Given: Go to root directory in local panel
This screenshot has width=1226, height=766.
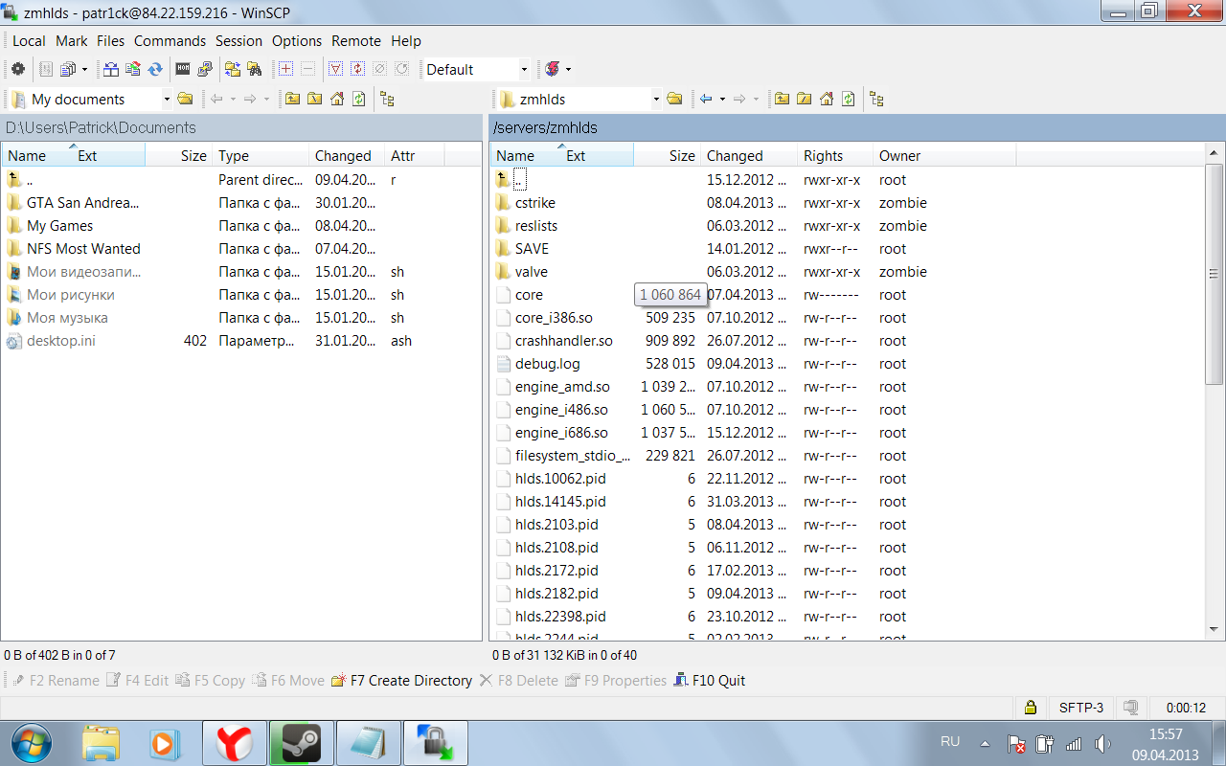Looking at the screenshot, I should click(x=314, y=99).
